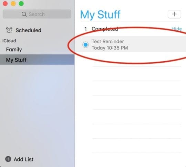Click the magnifying glass search icon
The height and width of the screenshot is (167, 186).
(24, 14)
